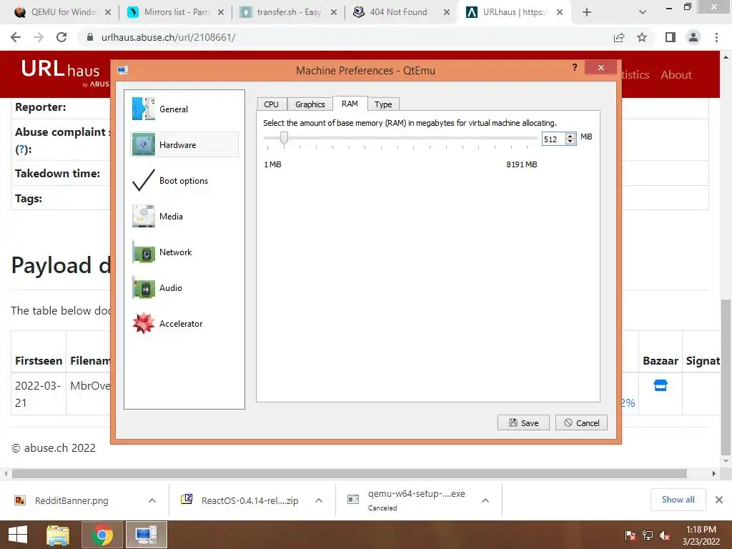This screenshot has width=732, height=549.
Task: Open the About link on URLhaus
Action: click(x=676, y=74)
